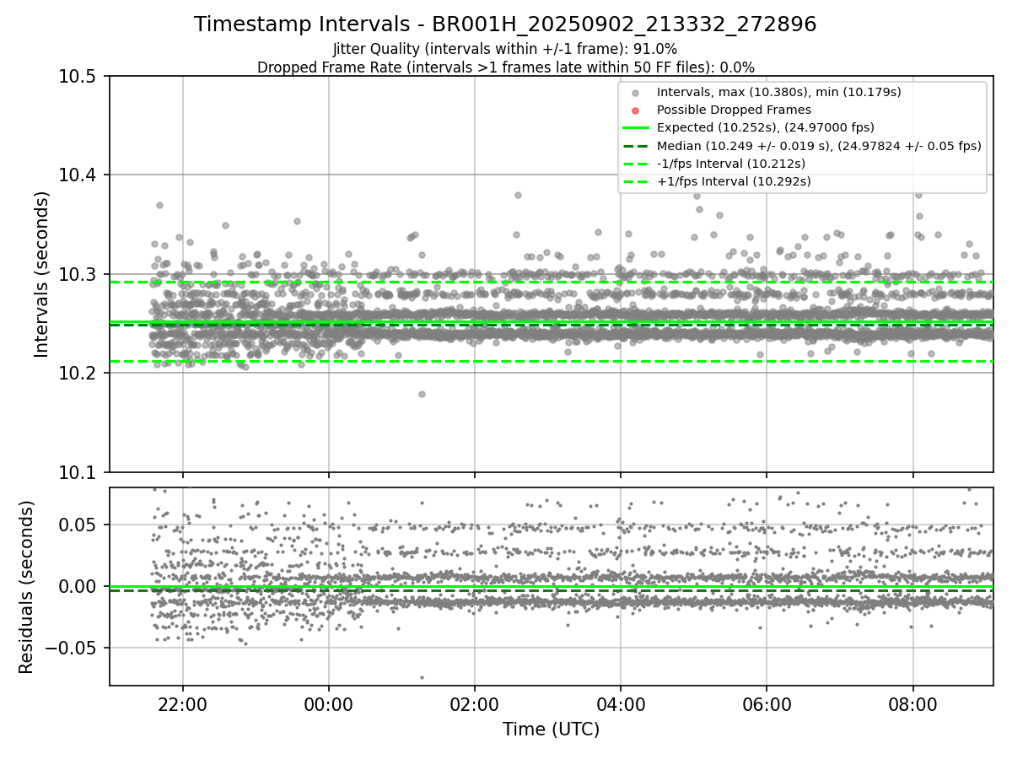Click the 'Time (UTC)' x-axis label

pyautogui.click(x=551, y=729)
